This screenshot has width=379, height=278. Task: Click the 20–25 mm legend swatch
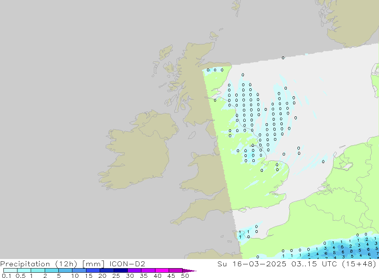point(107,270)
